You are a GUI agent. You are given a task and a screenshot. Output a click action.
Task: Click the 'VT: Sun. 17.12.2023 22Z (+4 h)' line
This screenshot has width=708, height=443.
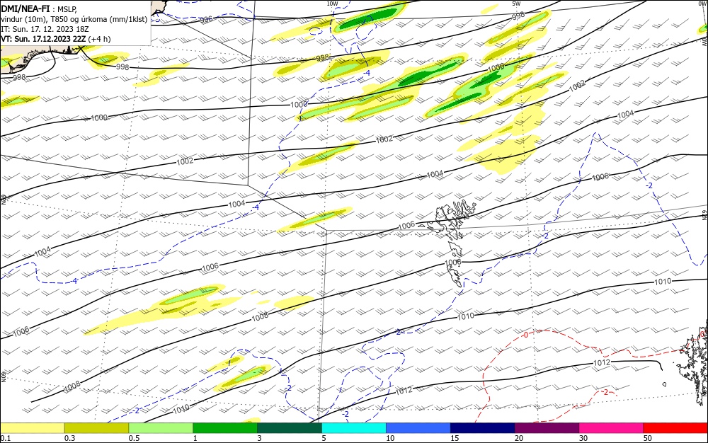point(55,39)
